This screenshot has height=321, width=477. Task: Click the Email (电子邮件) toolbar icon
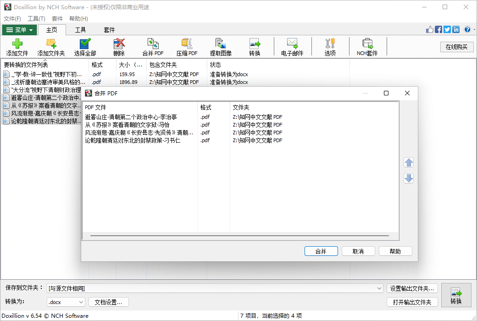point(292,47)
